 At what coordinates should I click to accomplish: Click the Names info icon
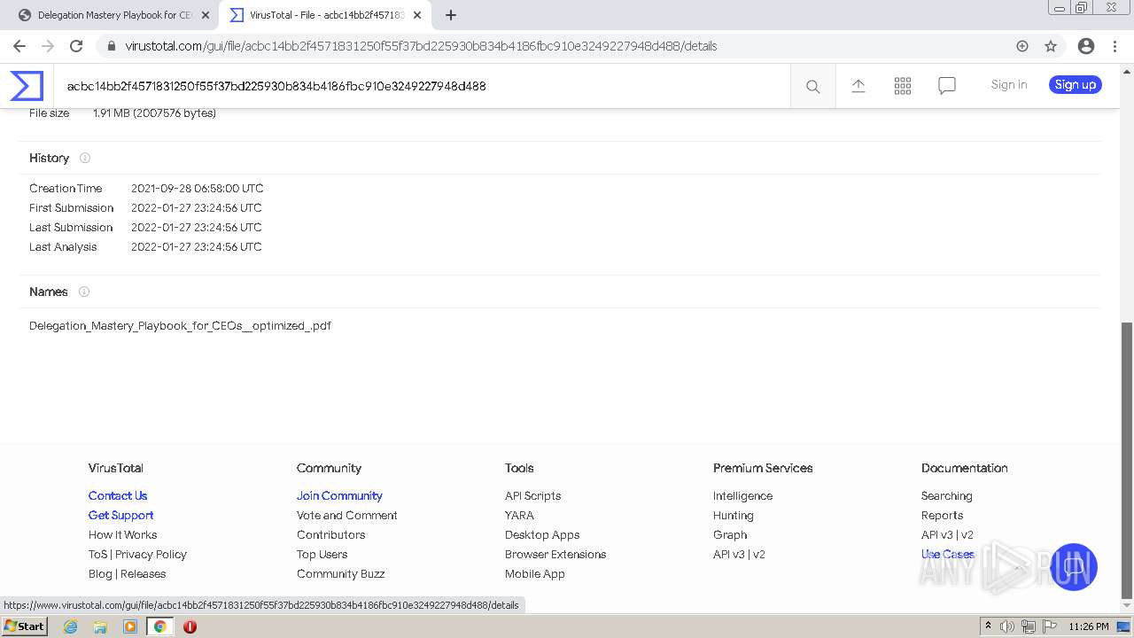tap(84, 292)
